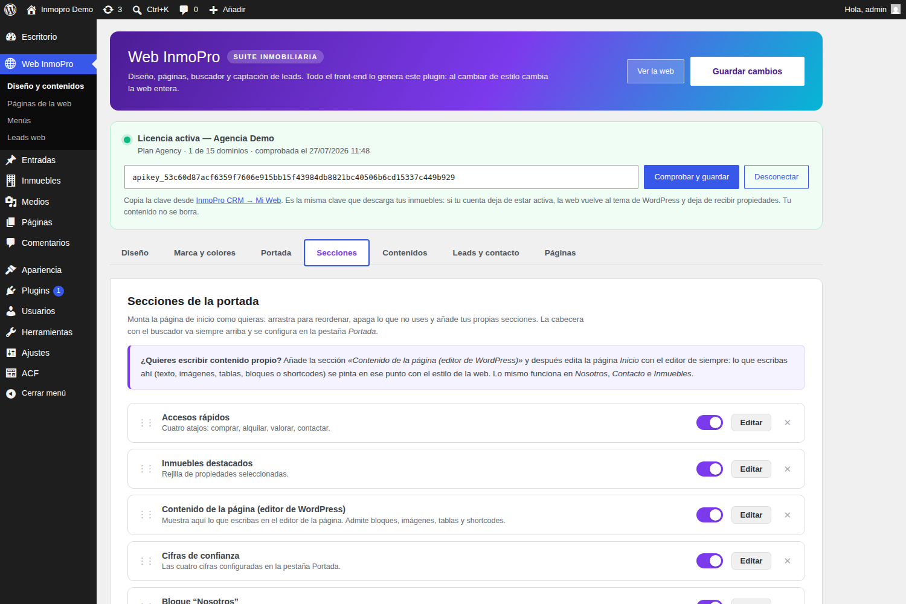906x604 pixels.
Task: Click the Ver la web button
Action: pyautogui.click(x=655, y=71)
